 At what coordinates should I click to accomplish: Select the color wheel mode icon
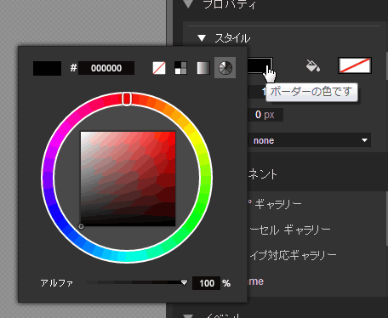click(x=225, y=68)
